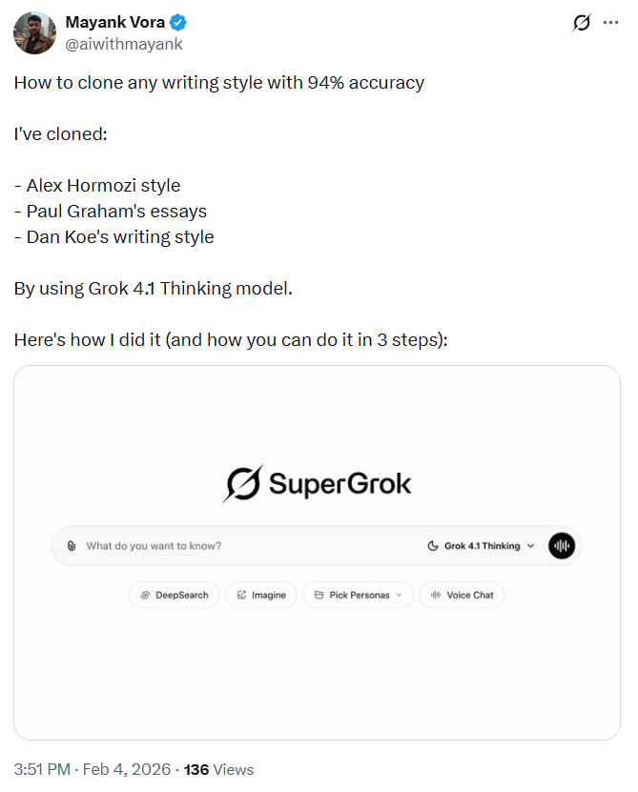Visit the @aiwithmayank handle link
The height and width of the screenshot is (792, 638).
click(x=124, y=44)
